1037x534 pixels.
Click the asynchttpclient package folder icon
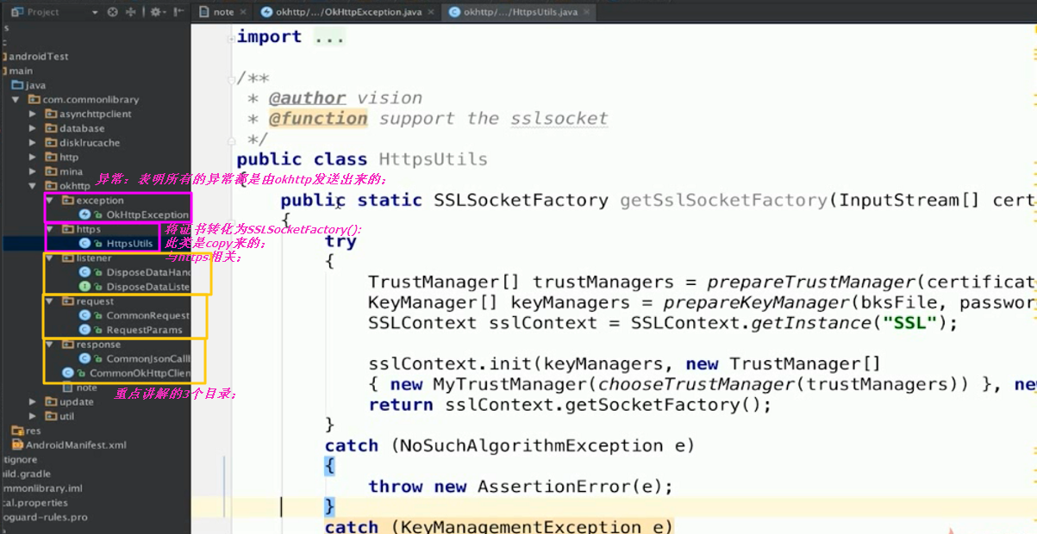51,114
